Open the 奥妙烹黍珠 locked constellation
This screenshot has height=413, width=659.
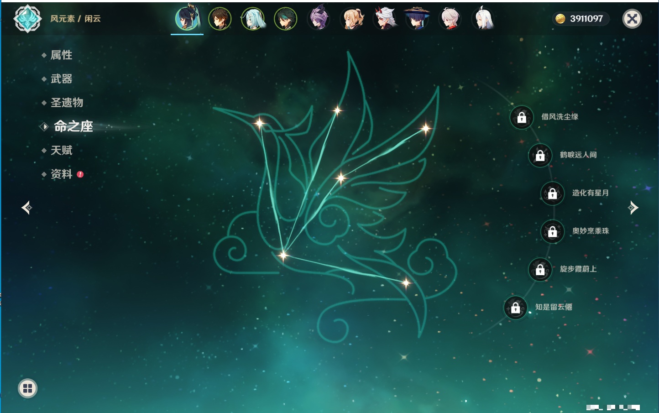click(x=552, y=231)
